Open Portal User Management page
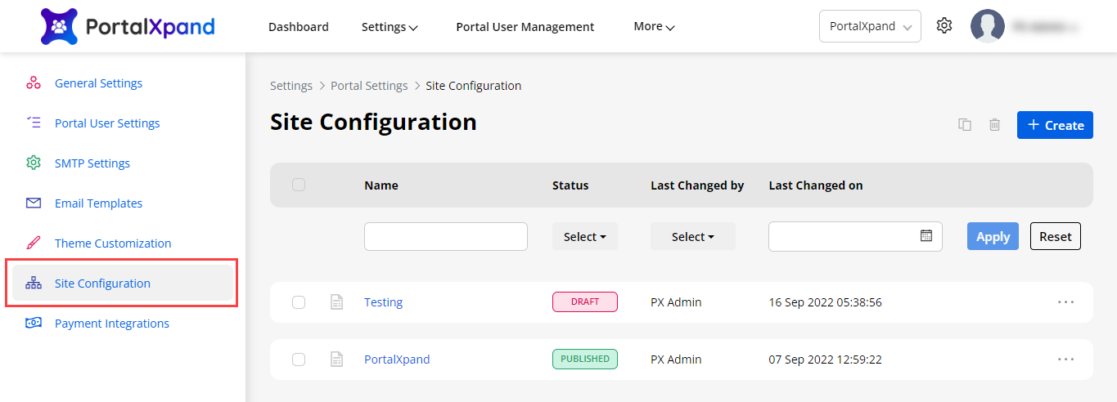 tap(525, 27)
